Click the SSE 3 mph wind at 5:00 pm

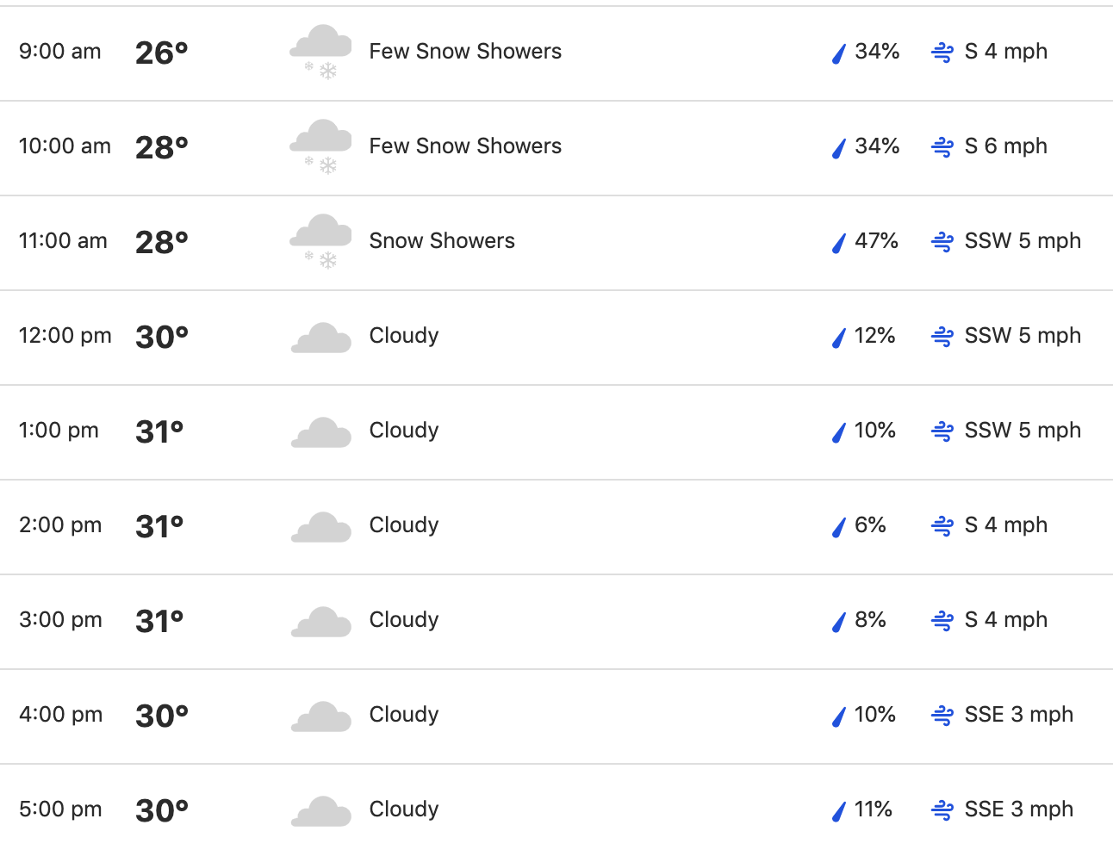point(1019,809)
